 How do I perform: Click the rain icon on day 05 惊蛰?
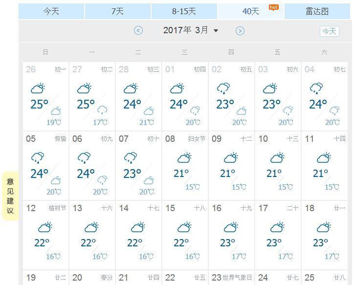[x=38, y=157]
